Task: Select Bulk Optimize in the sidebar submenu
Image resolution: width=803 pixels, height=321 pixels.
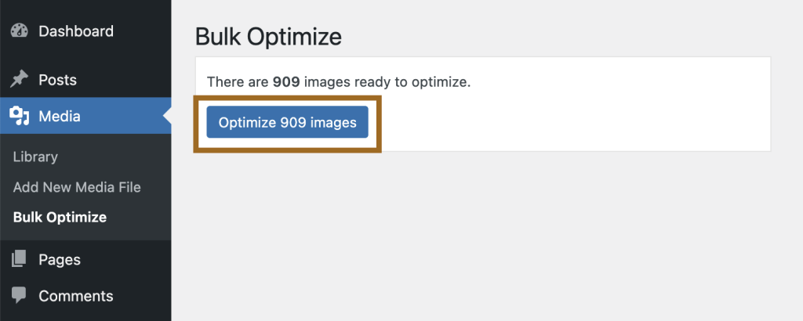Action: (60, 217)
